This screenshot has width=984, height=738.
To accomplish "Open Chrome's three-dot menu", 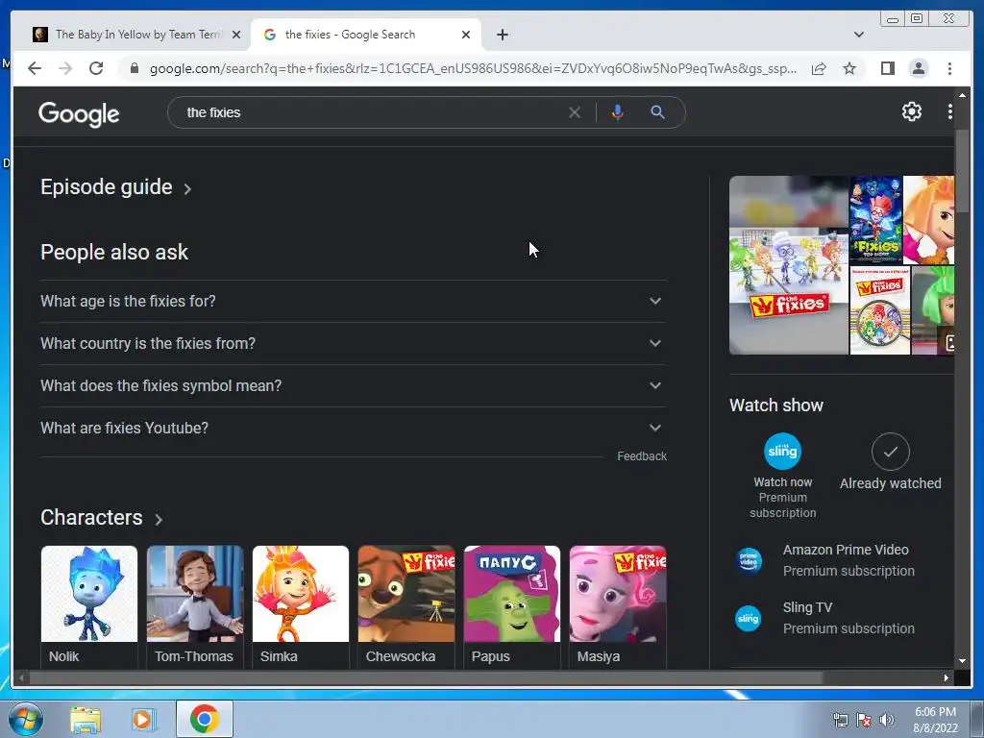I will pyautogui.click(x=949, y=68).
